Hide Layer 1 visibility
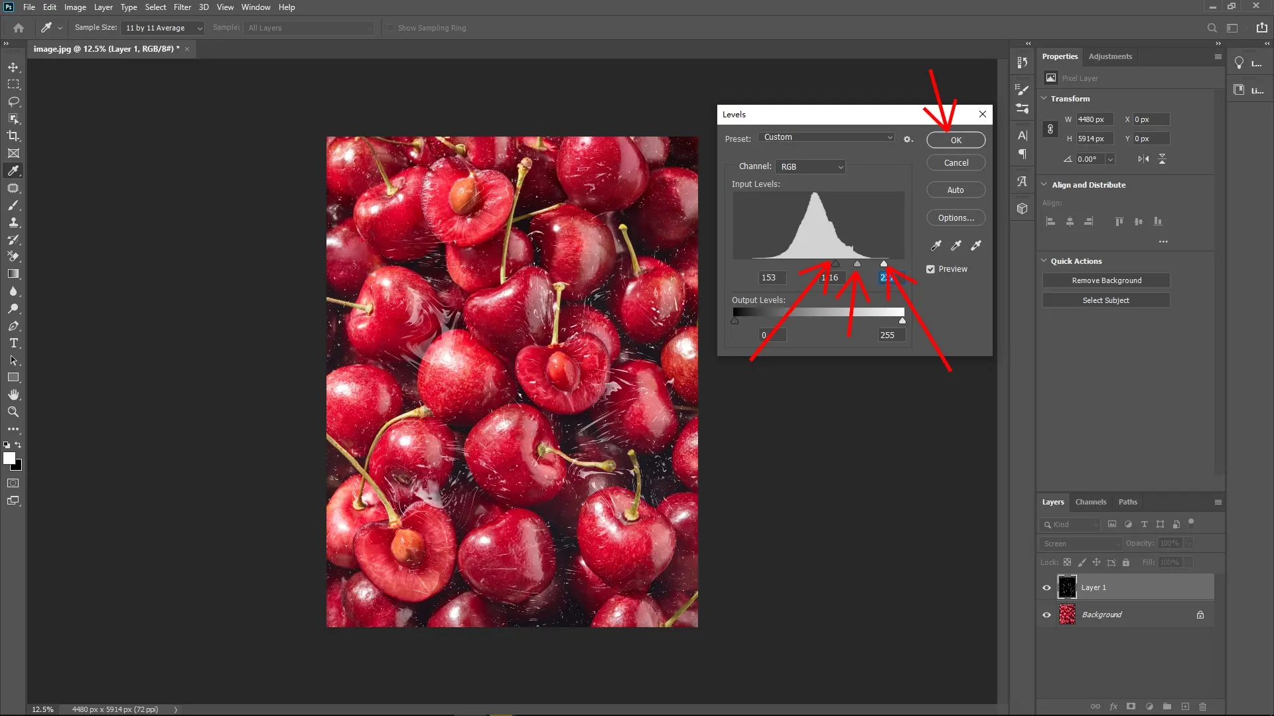Viewport: 1274px width, 716px height. [1046, 587]
